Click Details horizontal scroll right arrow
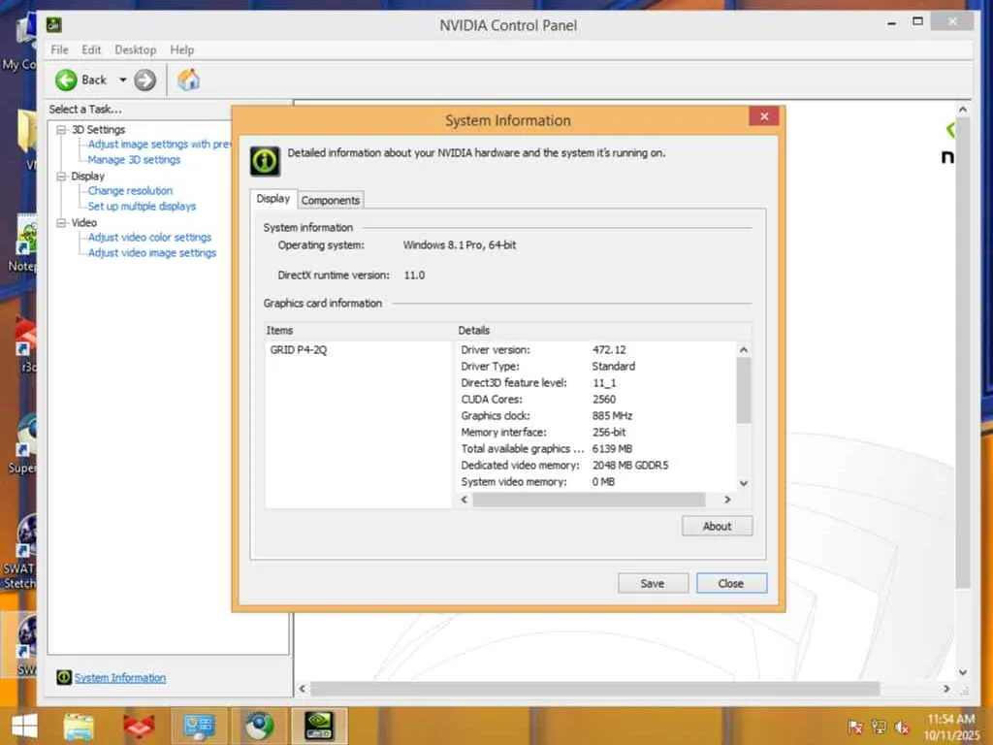Screen dimensions: 993x745 [x=727, y=500]
